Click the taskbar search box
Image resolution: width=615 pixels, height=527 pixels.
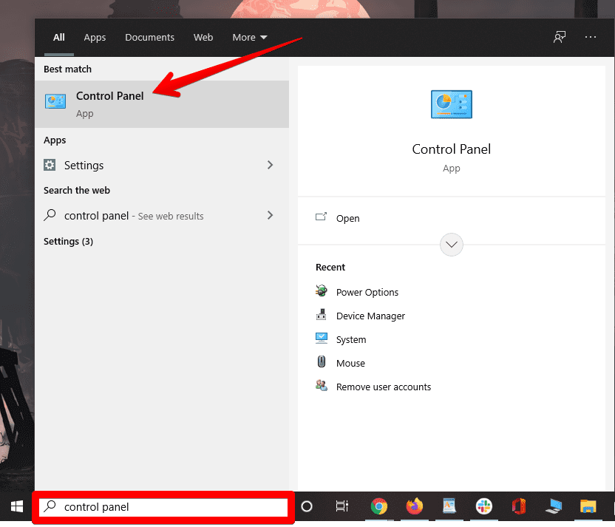tap(163, 507)
